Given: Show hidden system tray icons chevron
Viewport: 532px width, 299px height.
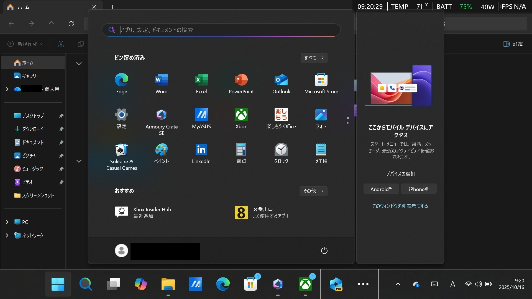Looking at the screenshot, I should tap(398, 284).
